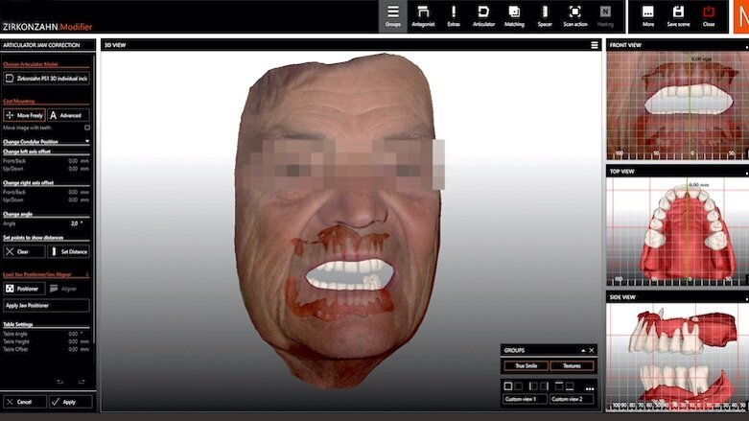Image resolution: width=749 pixels, height=421 pixels.
Task: Edit the Angle value 2,0
Action: pos(74,223)
